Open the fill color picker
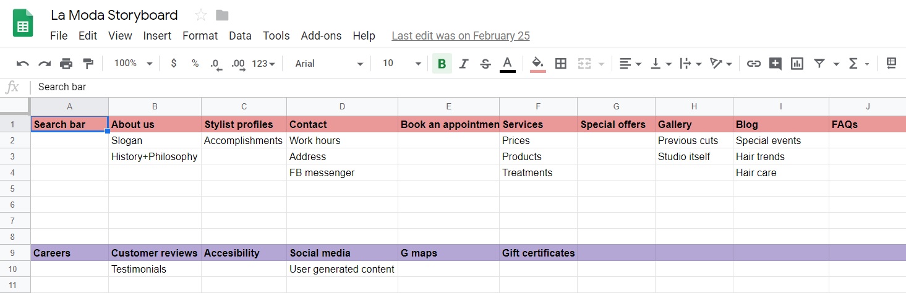 pyautogui.click(x=537, y=64)
